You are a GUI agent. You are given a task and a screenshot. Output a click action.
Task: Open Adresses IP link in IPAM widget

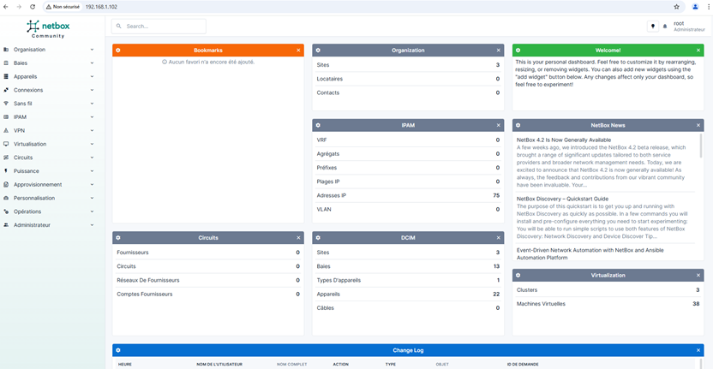[332, 195]
